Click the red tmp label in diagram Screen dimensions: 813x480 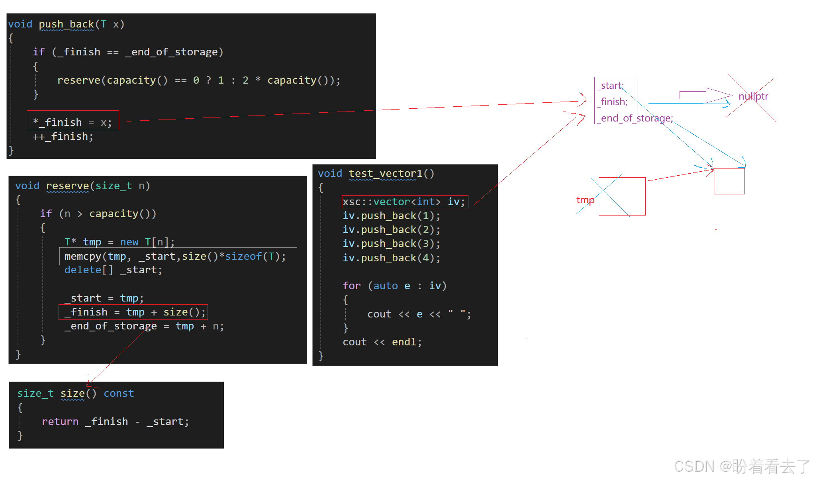point(585,200)
